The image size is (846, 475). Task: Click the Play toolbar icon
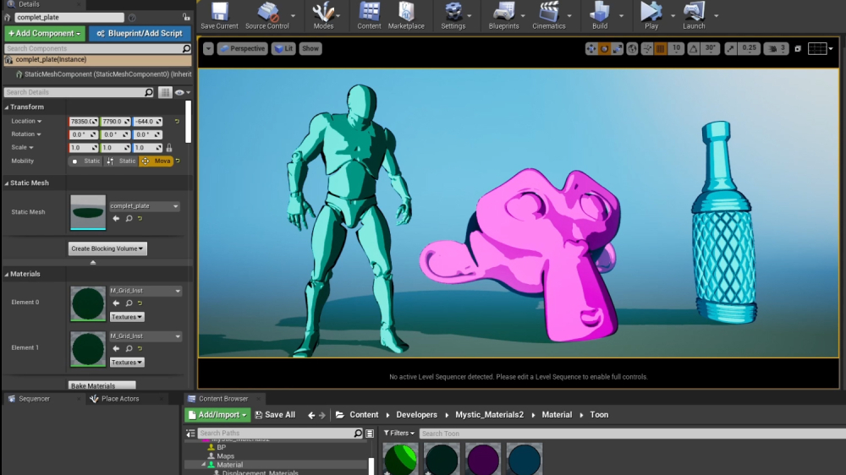coord(651,15)
